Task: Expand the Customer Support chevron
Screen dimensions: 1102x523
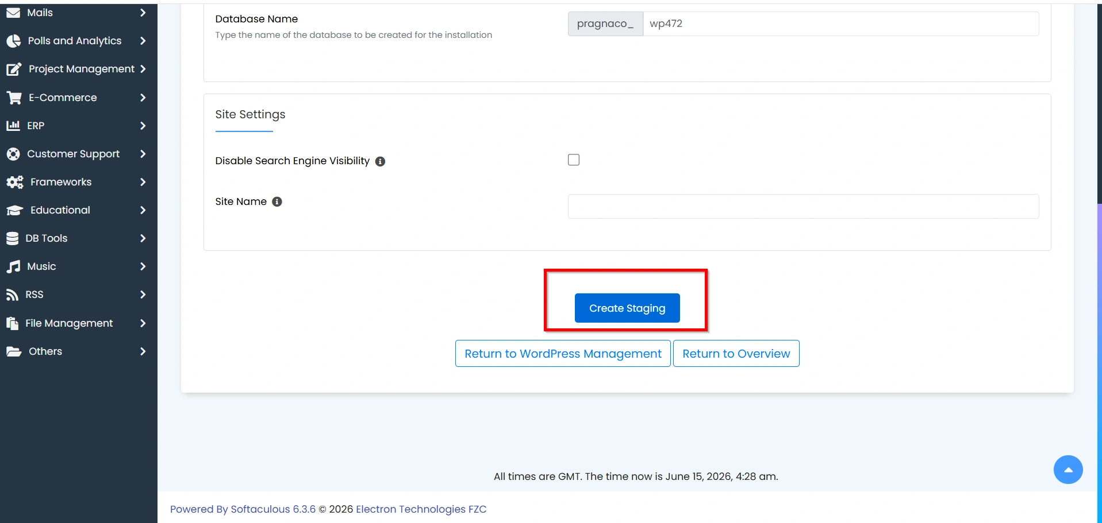Action: tap(143, 154)
